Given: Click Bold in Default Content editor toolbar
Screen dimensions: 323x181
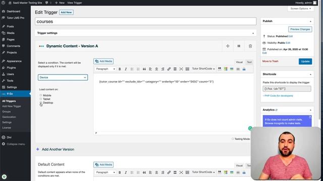Looking at the screenshot, I should (120, 172).
